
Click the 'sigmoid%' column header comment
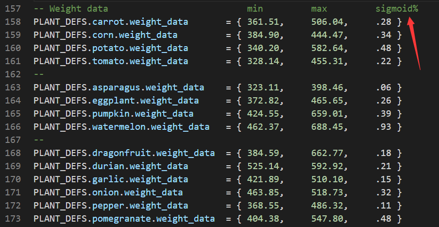tap(397, 9)
